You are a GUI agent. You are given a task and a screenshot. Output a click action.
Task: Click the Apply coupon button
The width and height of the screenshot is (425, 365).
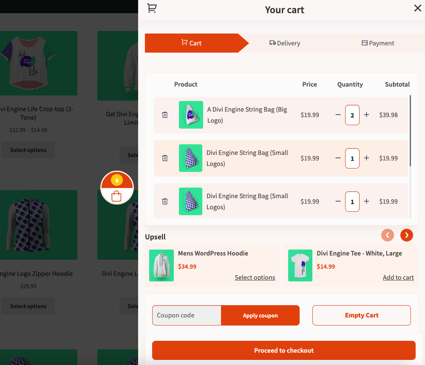tap(260, 315)
